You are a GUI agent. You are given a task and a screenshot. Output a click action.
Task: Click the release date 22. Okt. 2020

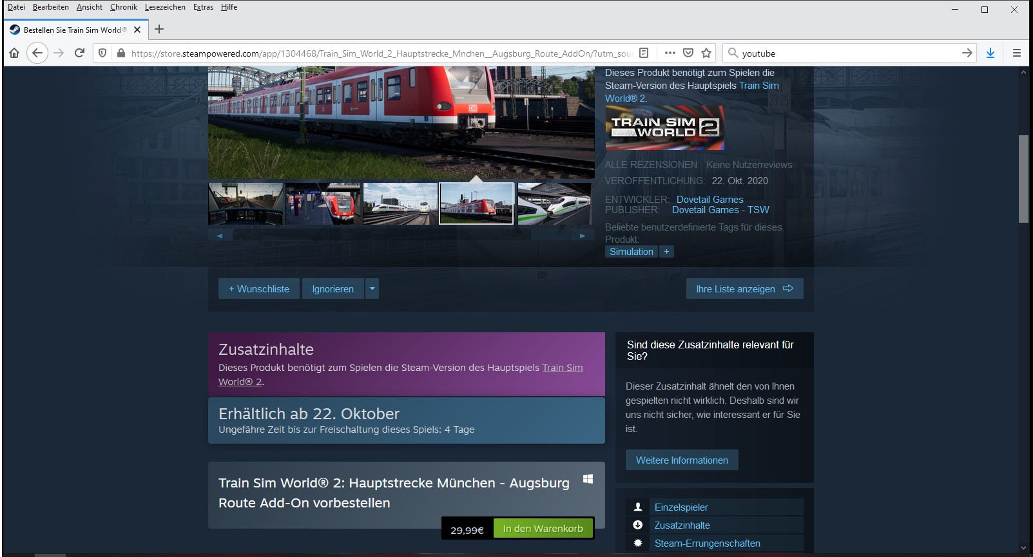coord(740,181)
